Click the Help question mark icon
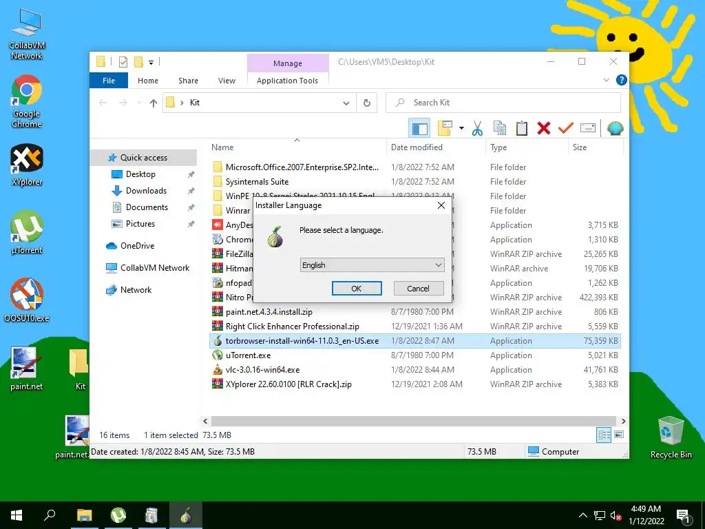This screenshot has height=529, width=705. click(622, 80)
